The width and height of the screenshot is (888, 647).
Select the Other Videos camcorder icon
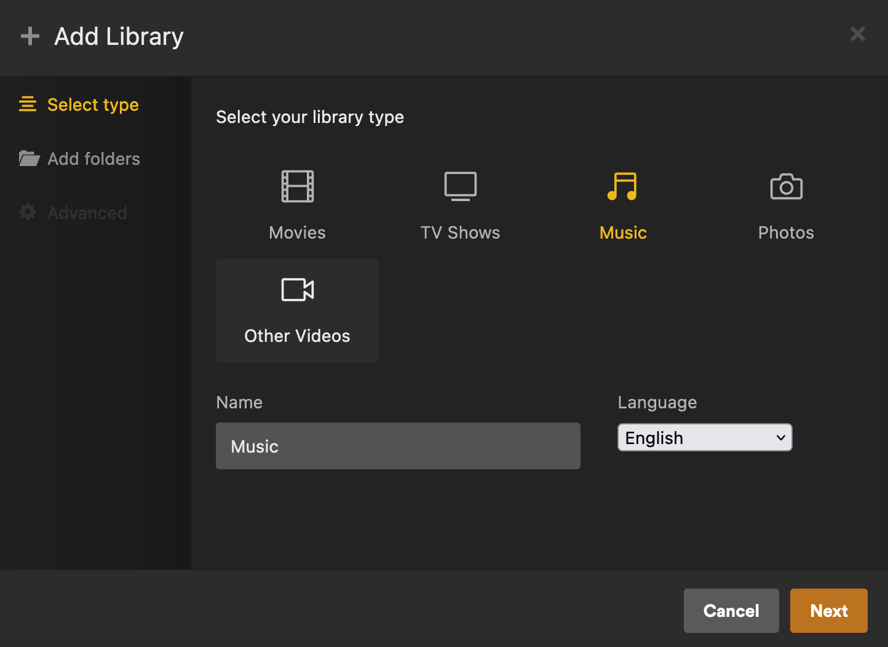[x=297, y=290]
